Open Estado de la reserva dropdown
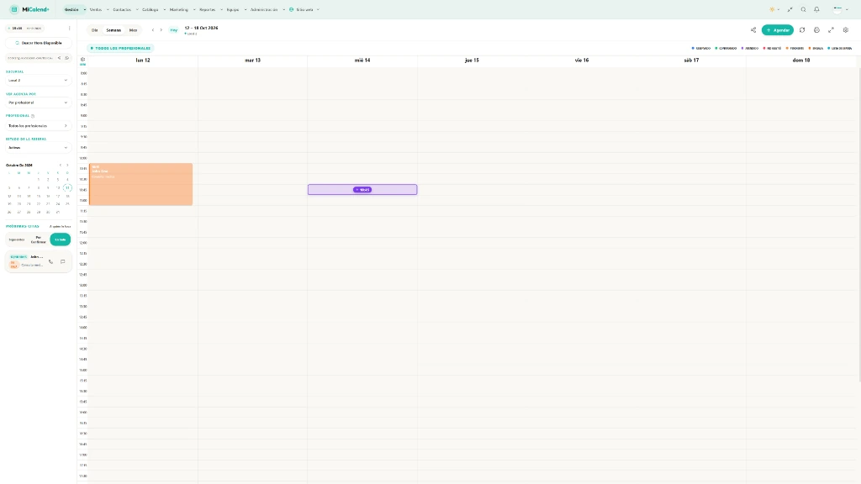The width and height of the screenshot is (861, 484). click(38, 148)
